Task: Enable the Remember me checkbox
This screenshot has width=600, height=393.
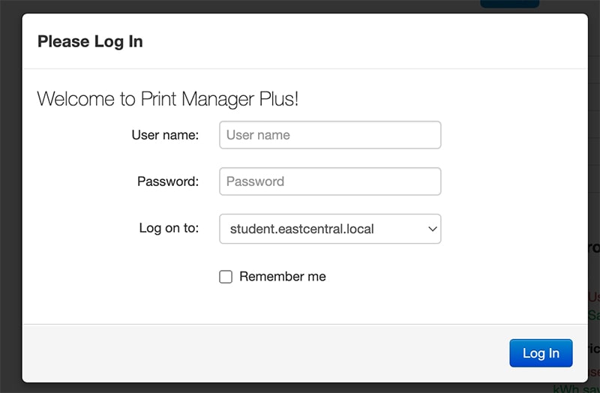Action: click(226, 277)
